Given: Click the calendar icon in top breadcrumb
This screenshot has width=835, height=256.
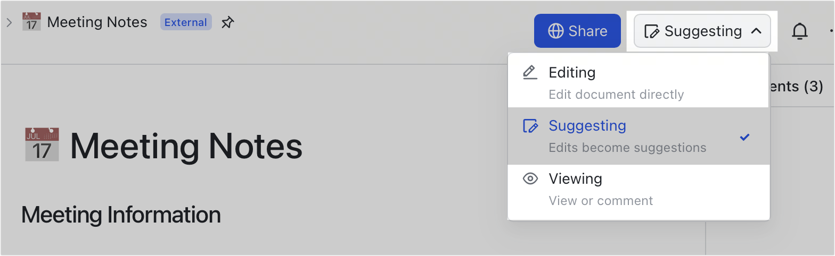Looking at the screenshot, I should (x=31, y=22).
